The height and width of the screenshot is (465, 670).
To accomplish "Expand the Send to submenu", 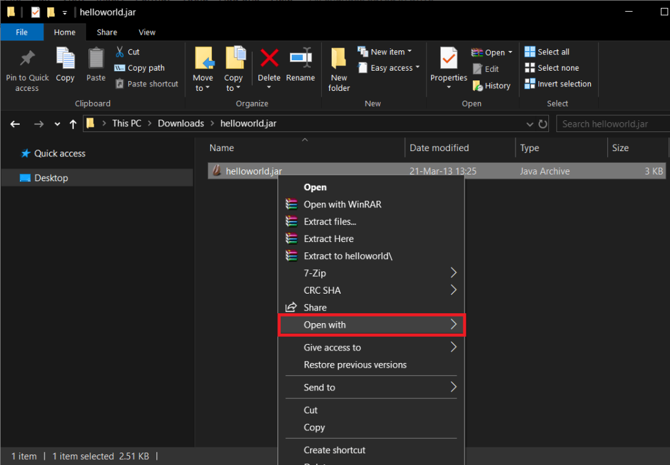I will [371, 387].
